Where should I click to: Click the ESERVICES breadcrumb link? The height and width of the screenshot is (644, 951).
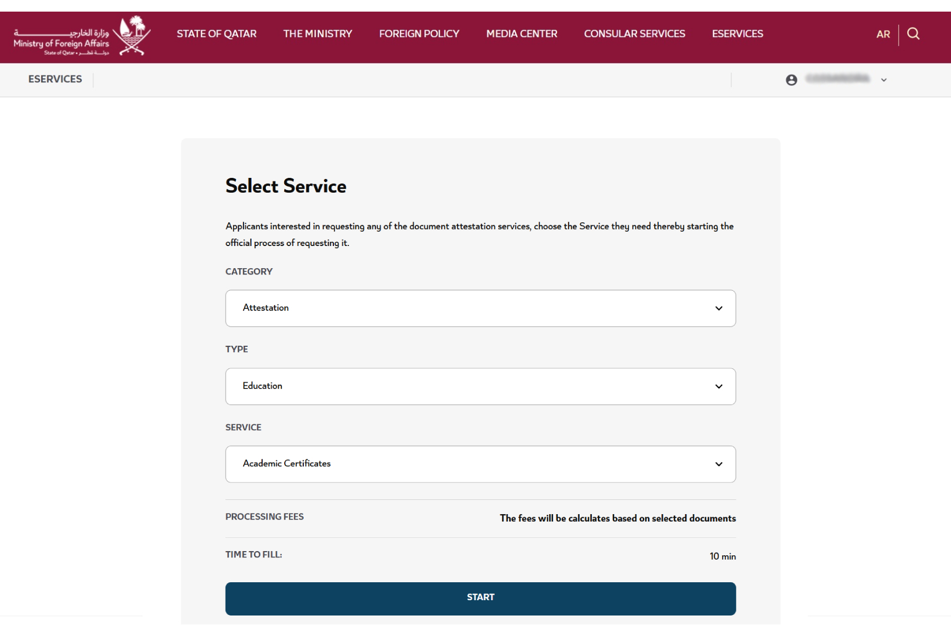tap(55, 79)
